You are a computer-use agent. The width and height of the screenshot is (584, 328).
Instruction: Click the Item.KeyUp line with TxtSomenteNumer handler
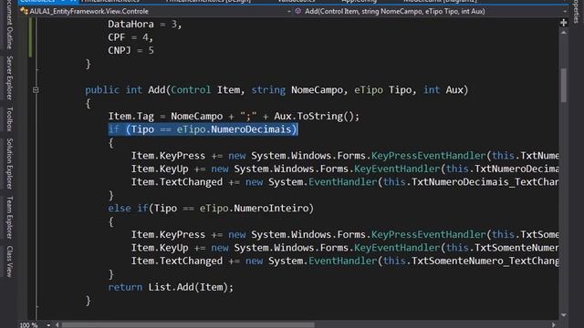pyautogui.click(x=345, y=248)
